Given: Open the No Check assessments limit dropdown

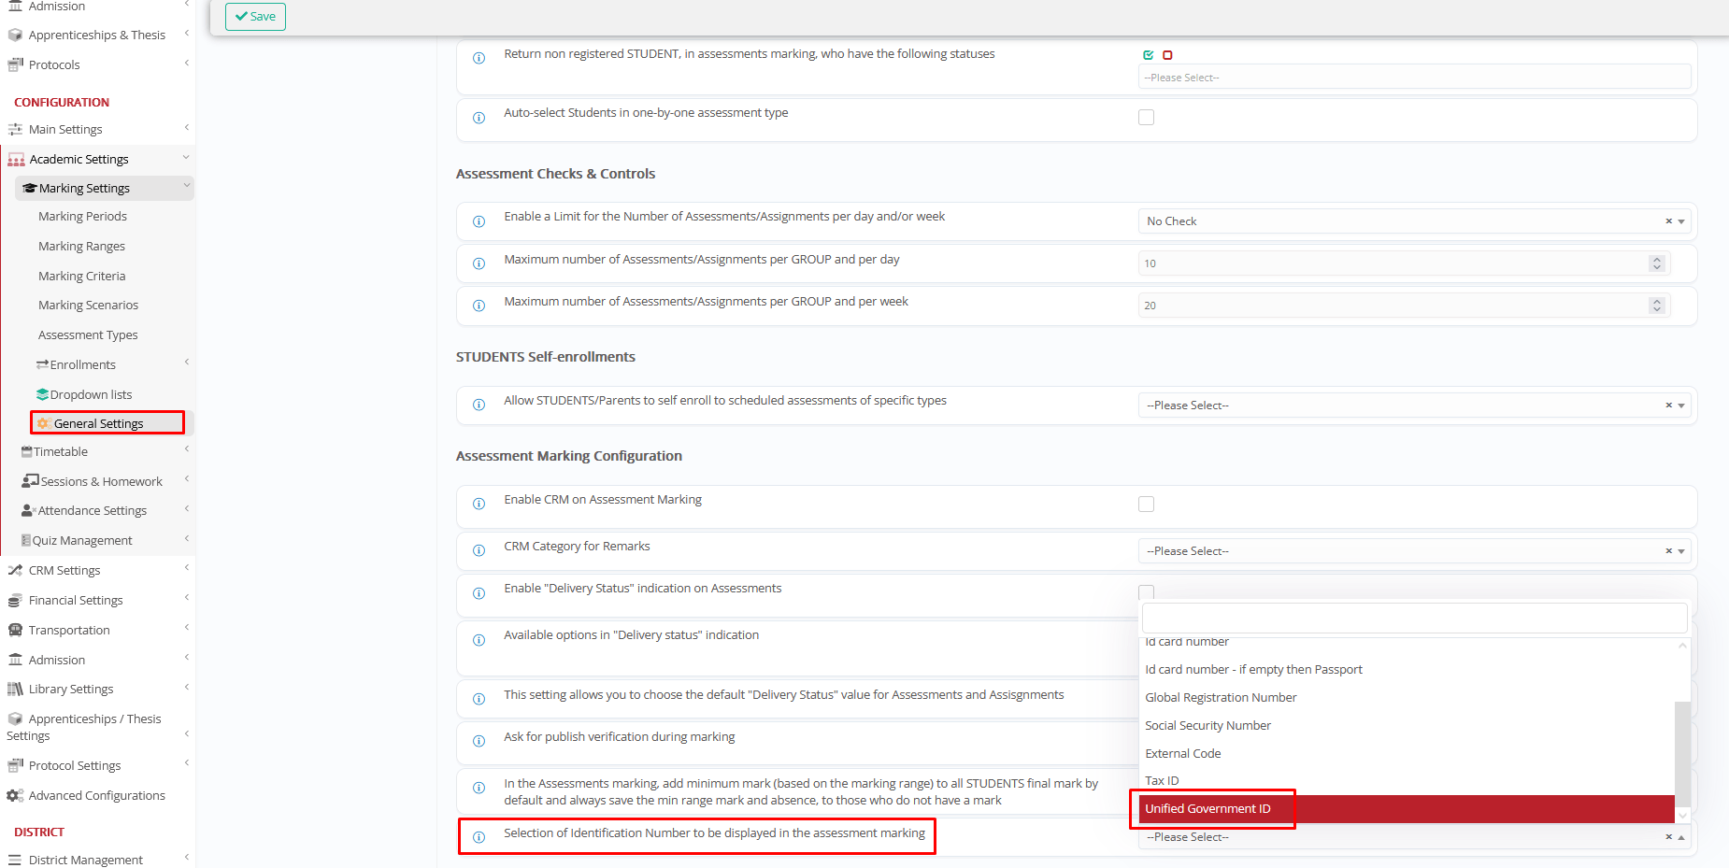Looking at the screenshot, I should click(1402, 221).
